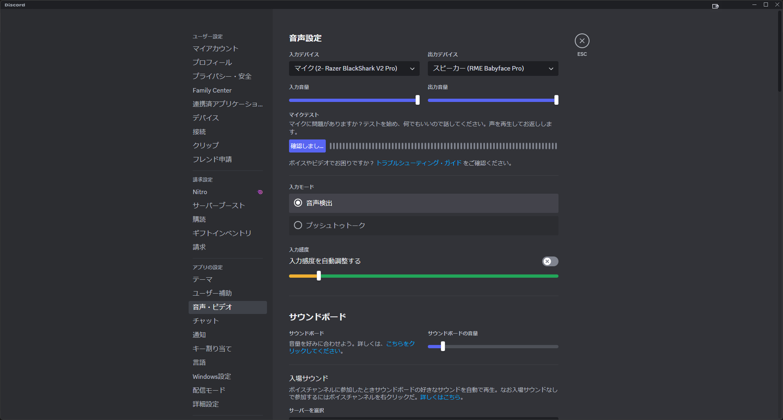Open the 入力デバイス microphone dropdown
Viewport: 783px width, 420px height.
(354, 69)
